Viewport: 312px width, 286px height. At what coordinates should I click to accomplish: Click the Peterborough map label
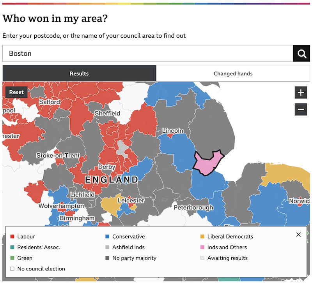tap(193, 207)
